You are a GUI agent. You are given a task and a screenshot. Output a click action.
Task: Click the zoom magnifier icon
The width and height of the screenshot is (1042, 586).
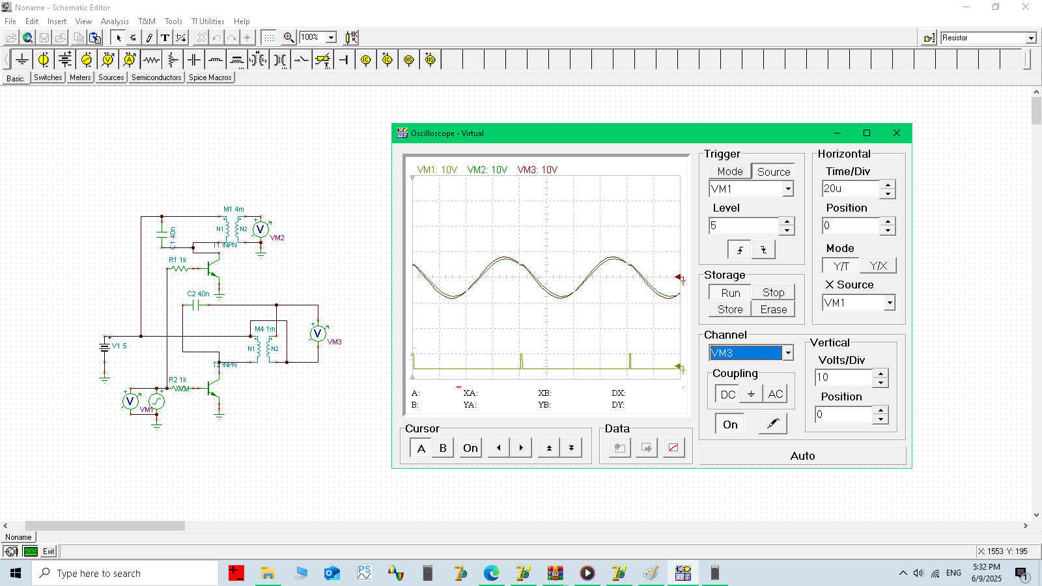pos(289,38)
